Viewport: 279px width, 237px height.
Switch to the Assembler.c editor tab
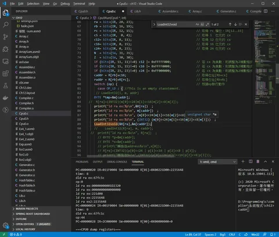tap(169, 11)
